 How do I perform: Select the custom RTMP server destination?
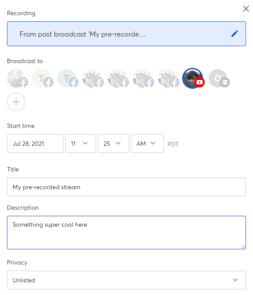[219, 78]
